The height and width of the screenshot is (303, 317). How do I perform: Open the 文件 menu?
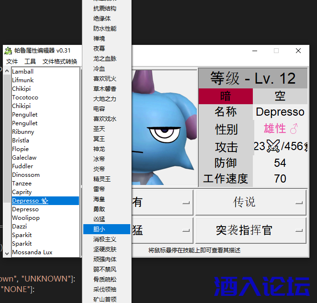(x=11, y=61)
